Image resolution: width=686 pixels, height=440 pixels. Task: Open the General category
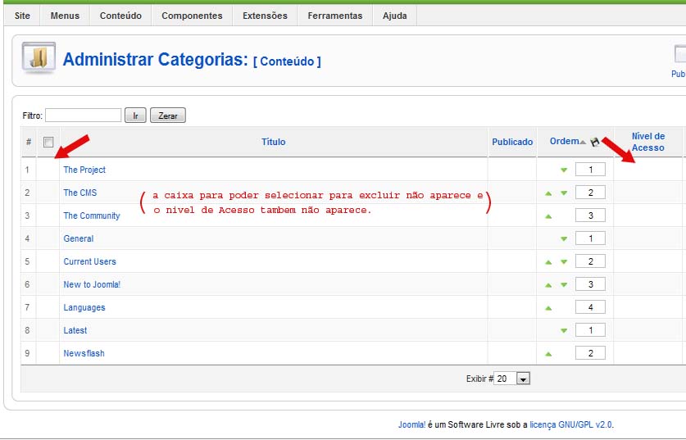[79, 238]
